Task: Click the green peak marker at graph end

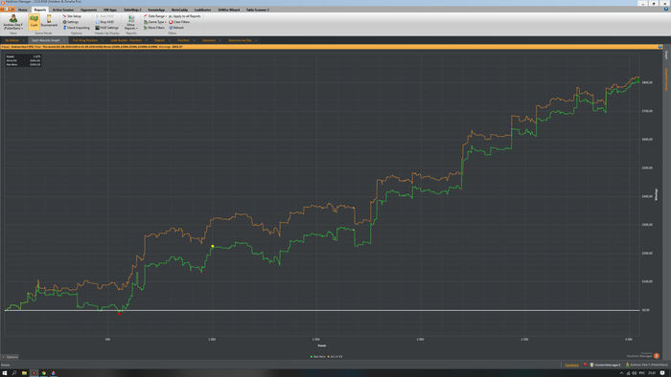Action: (x=638, y=80)
